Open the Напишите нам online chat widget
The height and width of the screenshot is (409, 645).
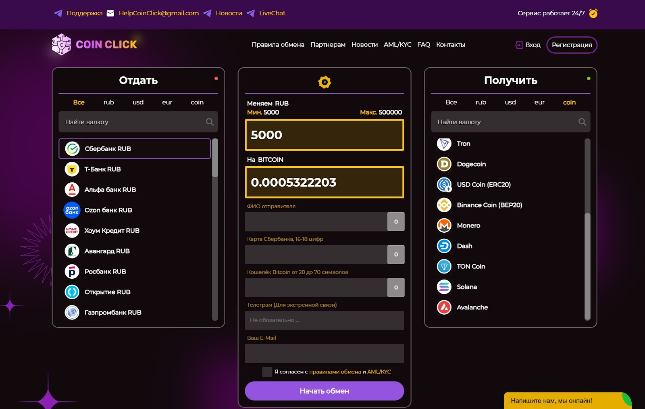click(568, 401)
